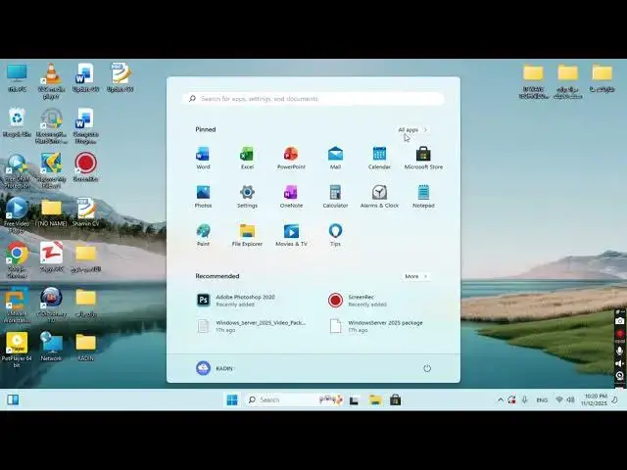
Task: Select the ScreenRec desktop shortcut
Action: (x=85, y=167)
